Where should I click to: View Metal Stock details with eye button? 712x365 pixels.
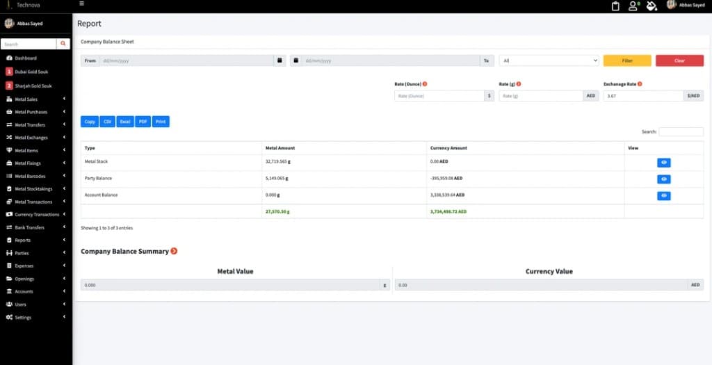click(663, 163)
